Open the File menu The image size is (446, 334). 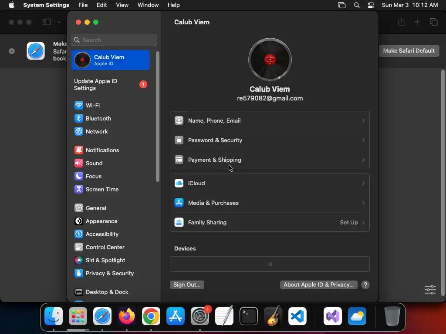click(x=83, y=5)
